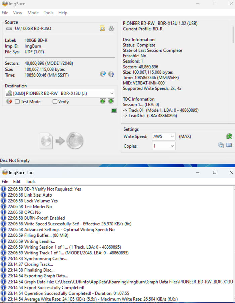The height and width of the screenshot is (303, 235).
Task: Open the Mode menu
Action: [33, 13]
